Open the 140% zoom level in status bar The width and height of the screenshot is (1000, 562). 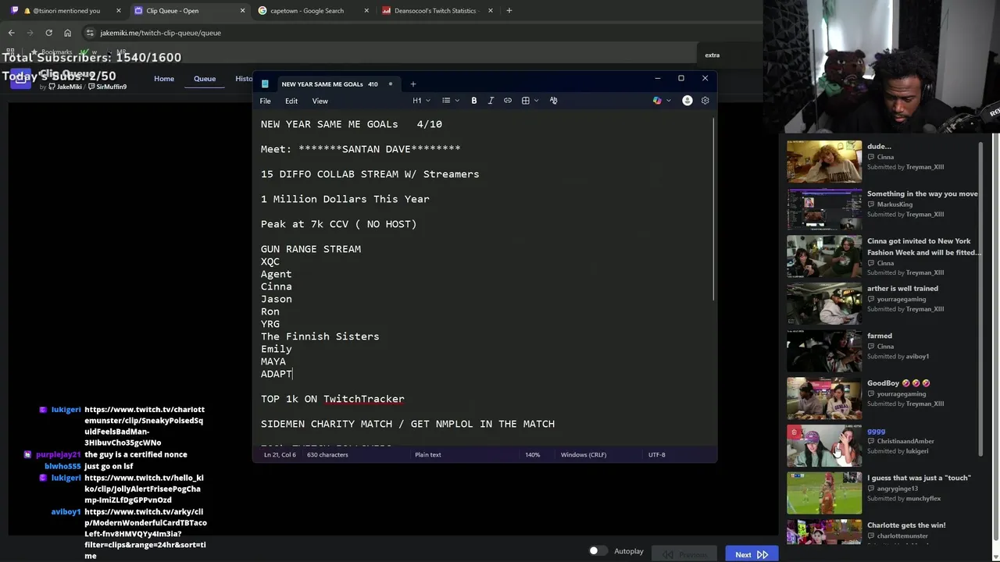pos(532,454)
